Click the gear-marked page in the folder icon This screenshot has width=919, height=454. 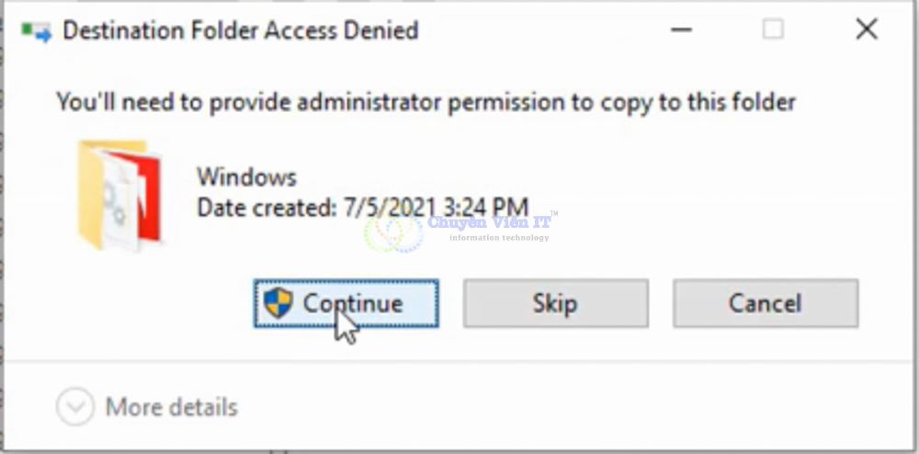click(119, 202)
